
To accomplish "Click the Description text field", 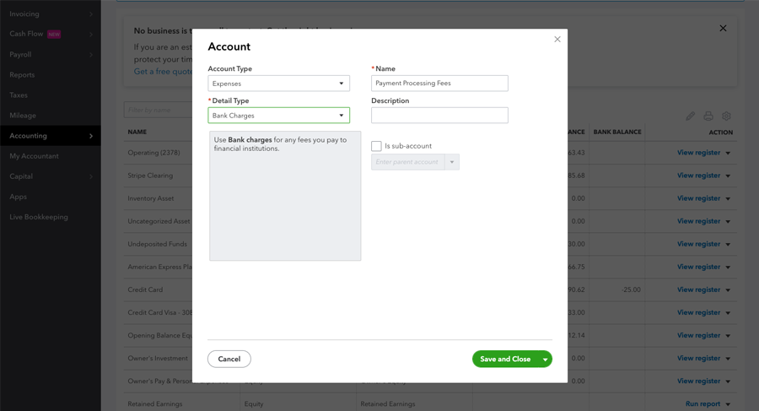I will (439, 116).
